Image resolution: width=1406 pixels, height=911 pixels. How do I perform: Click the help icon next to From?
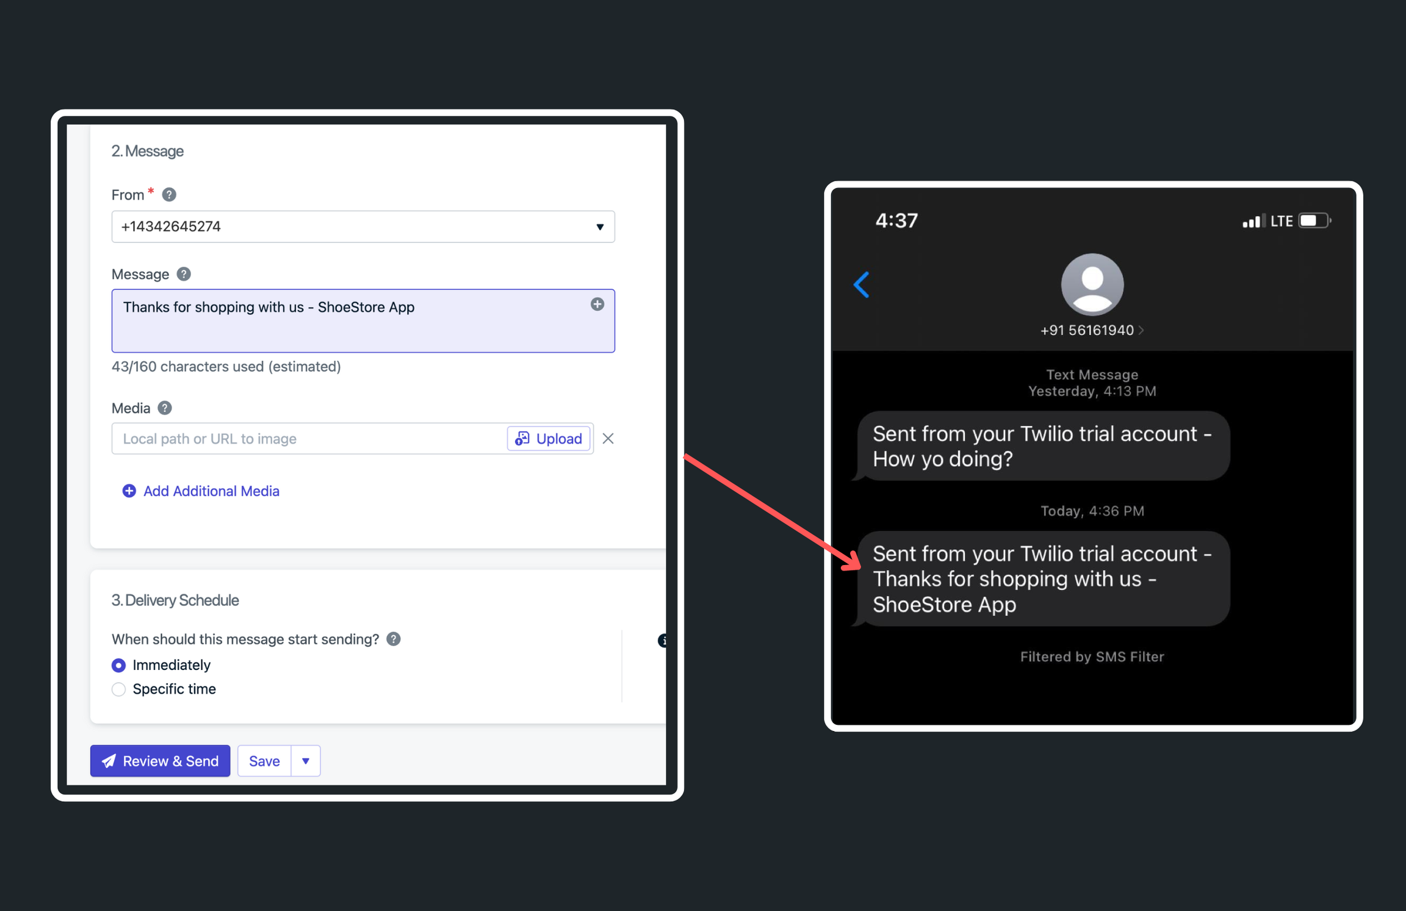(x=169, y=195)
